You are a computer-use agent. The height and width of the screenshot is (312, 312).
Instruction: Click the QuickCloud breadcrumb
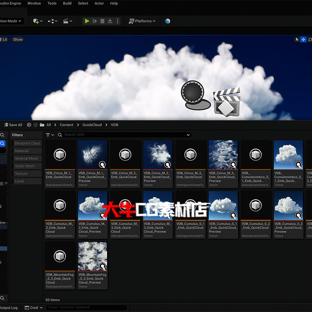92,125
